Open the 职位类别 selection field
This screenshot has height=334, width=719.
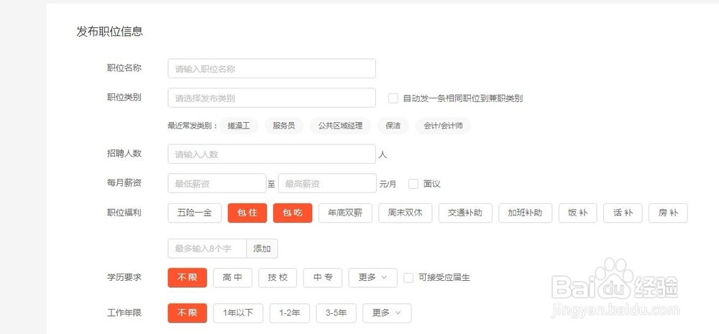pyautogui.click(x=272, y=98)
